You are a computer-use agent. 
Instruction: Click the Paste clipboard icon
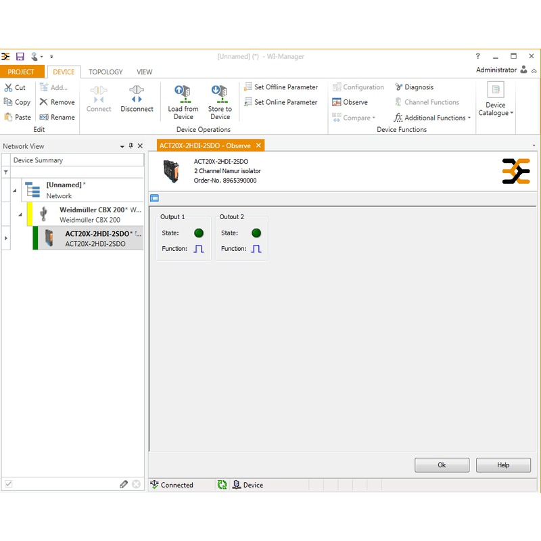coord(8,117)
